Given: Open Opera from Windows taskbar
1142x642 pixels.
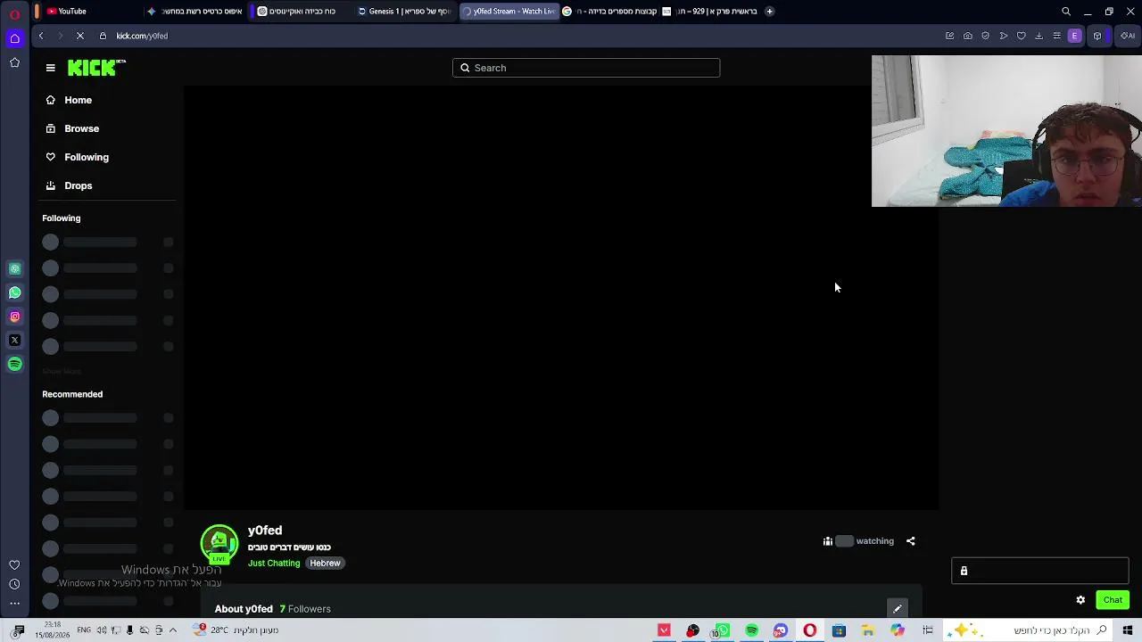Looking at the screenshot, I should pyautogui.click(x=809, y=630).
